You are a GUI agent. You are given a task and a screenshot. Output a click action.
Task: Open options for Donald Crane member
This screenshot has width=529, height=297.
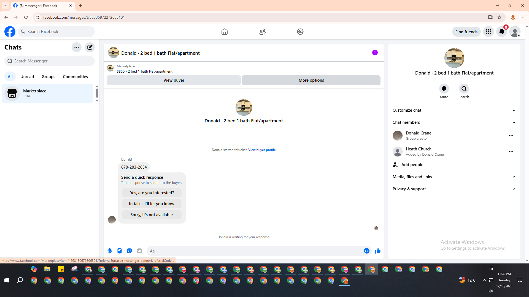click(511, 136)
